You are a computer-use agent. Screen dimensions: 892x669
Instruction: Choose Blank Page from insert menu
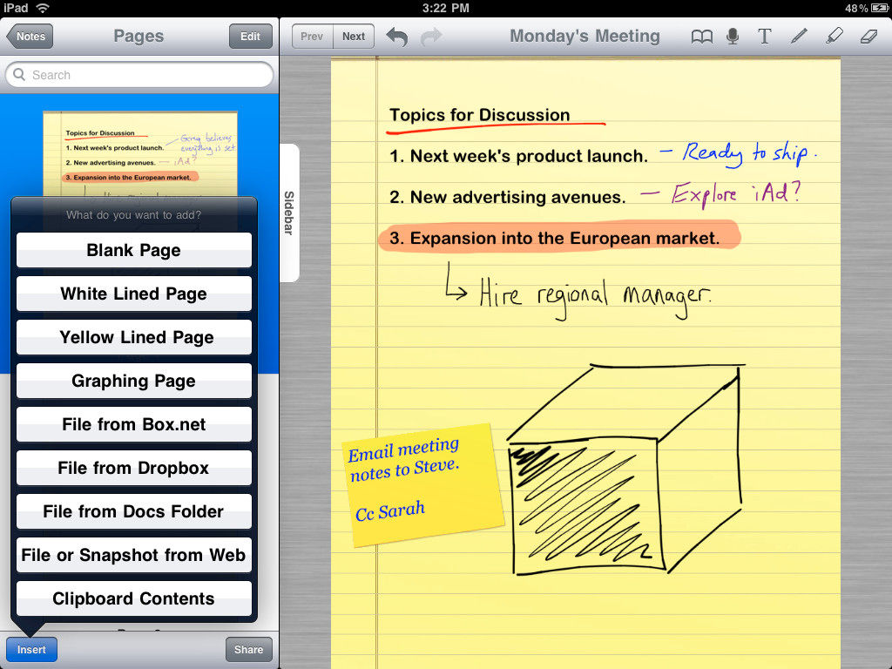(x=134, y=250)
